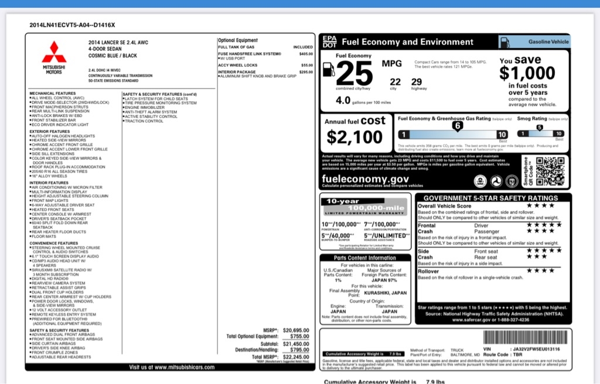
Task: Click the DOT triskelion seal
Action: coord(496,181)
